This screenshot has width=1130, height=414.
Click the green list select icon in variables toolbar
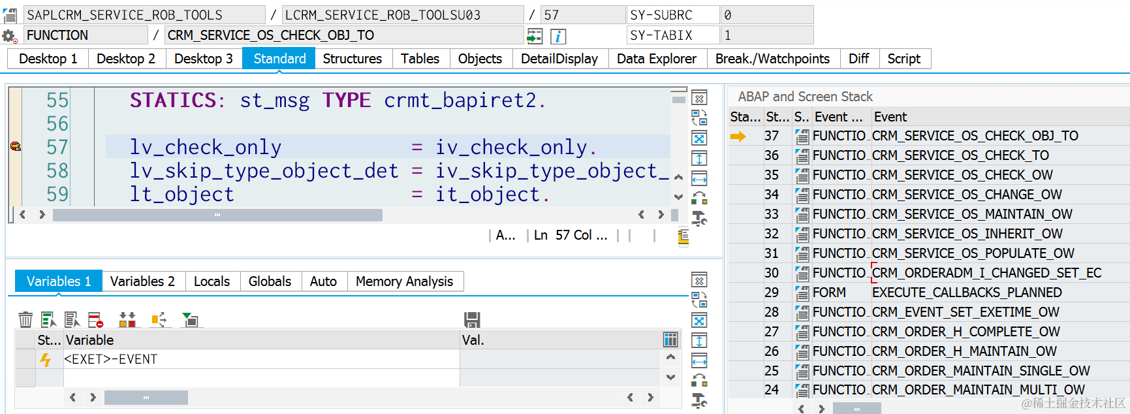pos(49,319)
